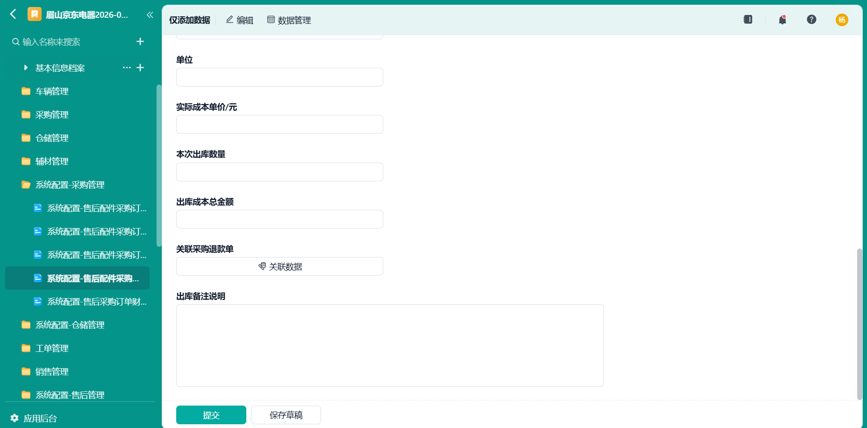This screenshot has height=428, width=867.
Task: Click the data management table icon
Action: coord(271,20)
